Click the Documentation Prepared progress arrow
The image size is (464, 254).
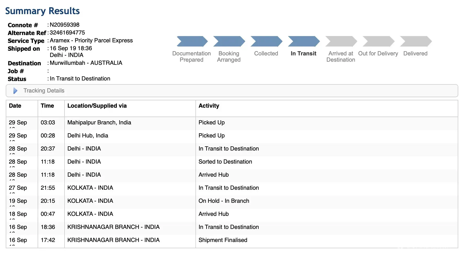192,41
